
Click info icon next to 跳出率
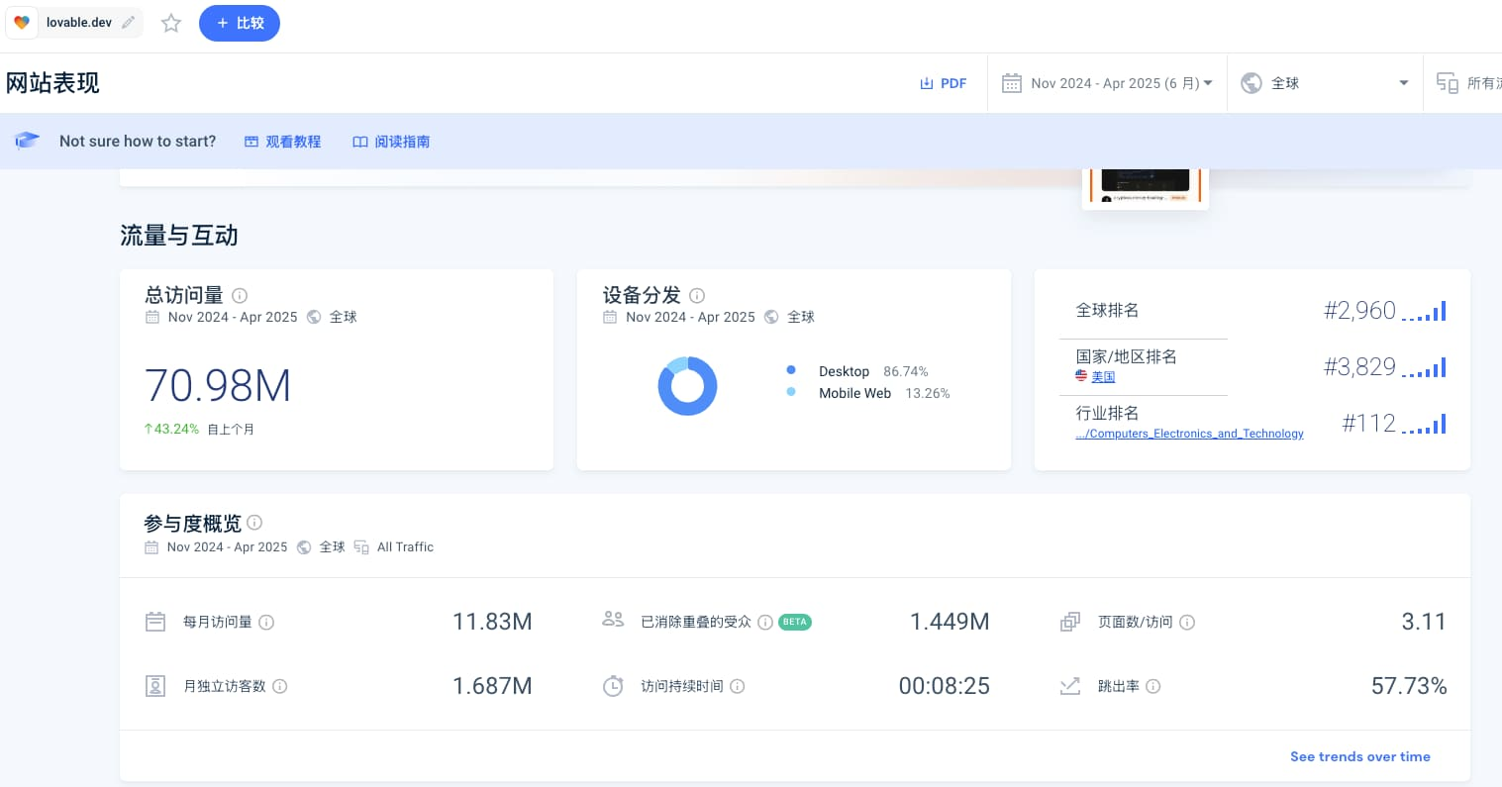[1153, 686]
